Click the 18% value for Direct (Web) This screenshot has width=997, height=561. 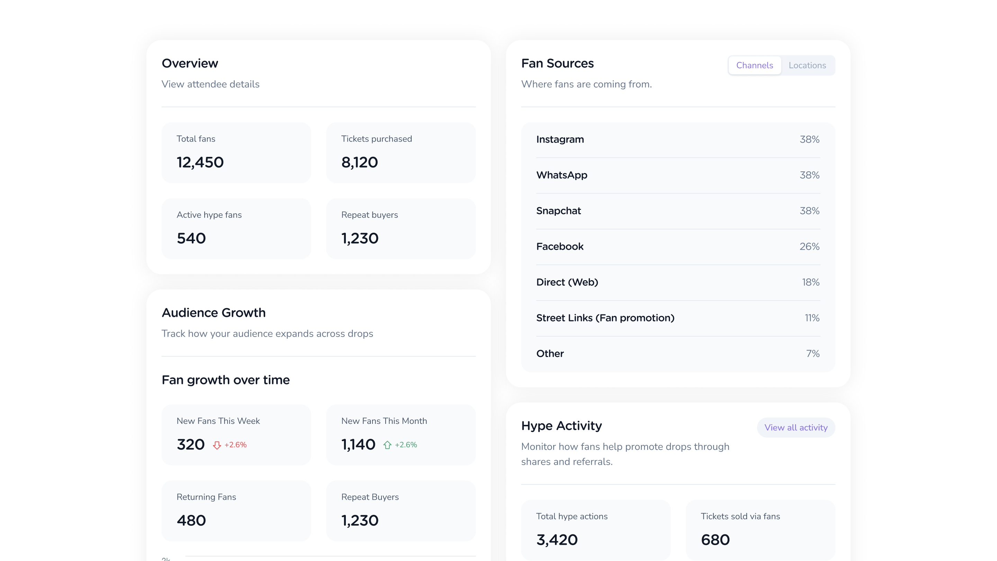point(810,282)
